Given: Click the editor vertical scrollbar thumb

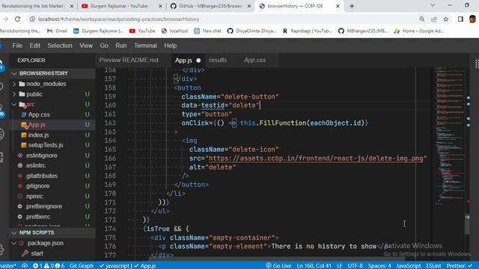Looking at the screenshot, I should (x=467, y=224).
